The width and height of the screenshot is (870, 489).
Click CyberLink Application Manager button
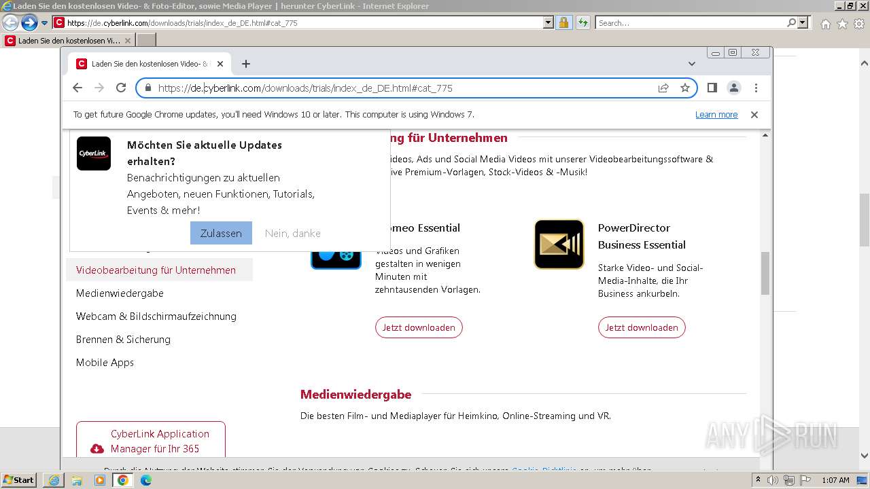(151, 441)
